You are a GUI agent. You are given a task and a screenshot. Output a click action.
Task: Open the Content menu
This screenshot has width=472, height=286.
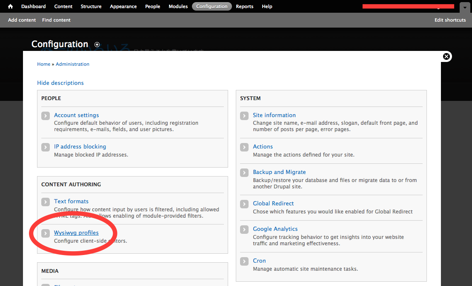63,6
